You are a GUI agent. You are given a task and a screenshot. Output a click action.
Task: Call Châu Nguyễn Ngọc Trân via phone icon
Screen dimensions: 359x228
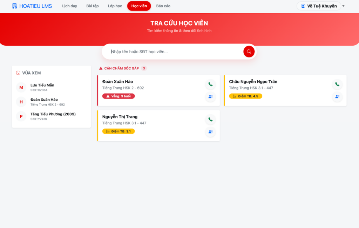(337, 84)
